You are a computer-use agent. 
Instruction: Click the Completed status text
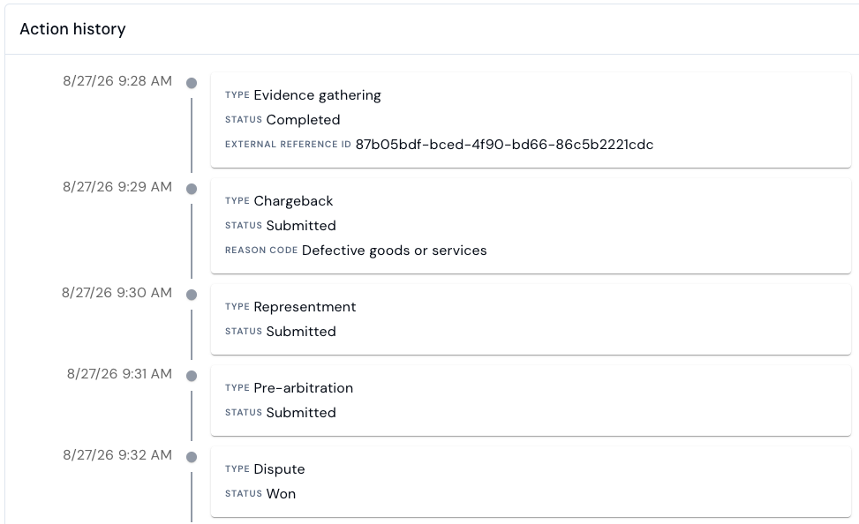pyautogui.click(x=303, y=120)
